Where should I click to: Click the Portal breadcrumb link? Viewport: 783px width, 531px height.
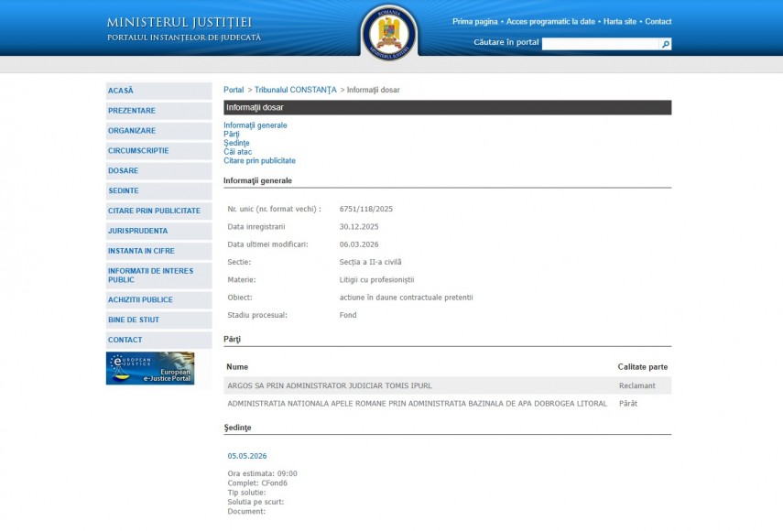click(x=234, y=90)
